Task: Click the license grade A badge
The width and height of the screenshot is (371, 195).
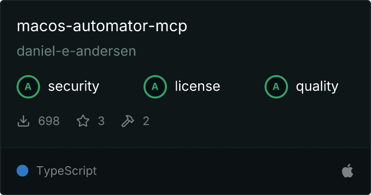Action: click(x=155, y=86)
